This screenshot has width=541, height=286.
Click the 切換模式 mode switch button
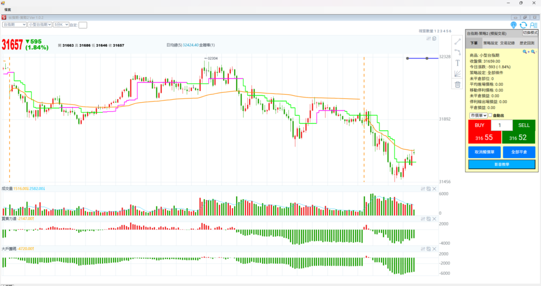[530, 33]
